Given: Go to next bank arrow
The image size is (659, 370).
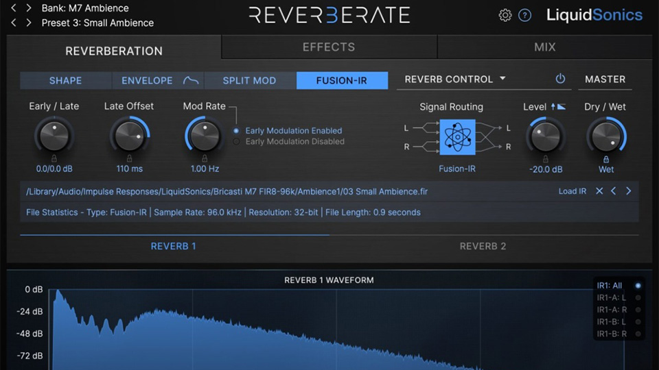Looking at the screenshot, I should [29, 8].
